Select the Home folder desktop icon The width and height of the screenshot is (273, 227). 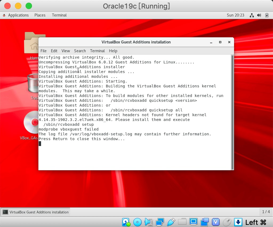[31, 46]
